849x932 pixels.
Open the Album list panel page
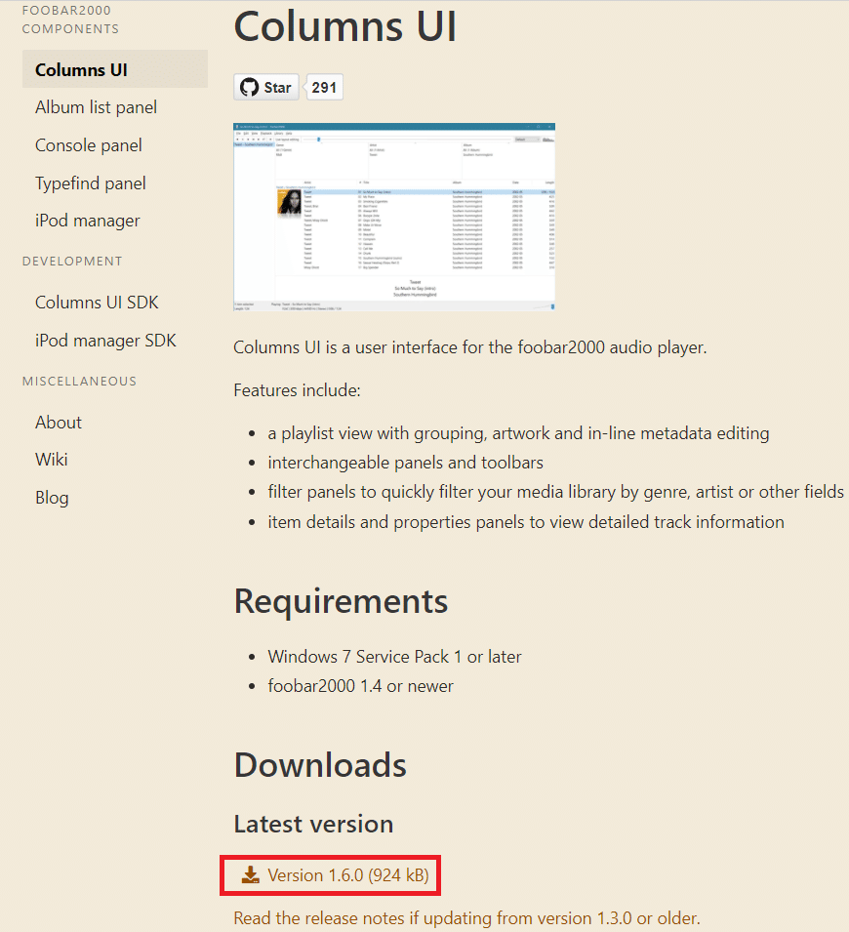[96, 107]
